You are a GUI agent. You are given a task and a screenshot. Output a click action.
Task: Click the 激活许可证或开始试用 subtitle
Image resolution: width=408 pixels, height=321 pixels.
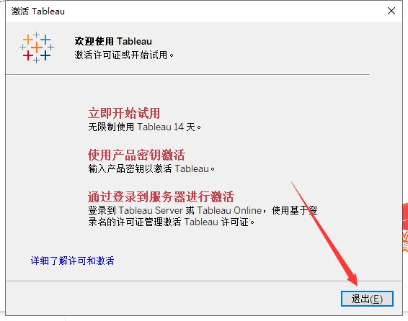pyautogui.click(x=124, y=55)
